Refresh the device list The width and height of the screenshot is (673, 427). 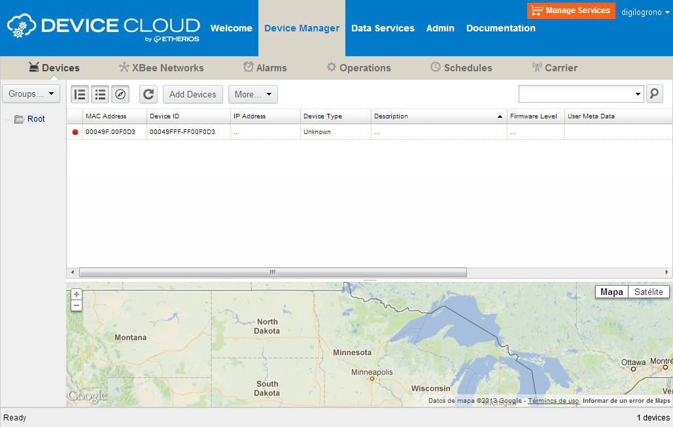[x=148, y=94]
